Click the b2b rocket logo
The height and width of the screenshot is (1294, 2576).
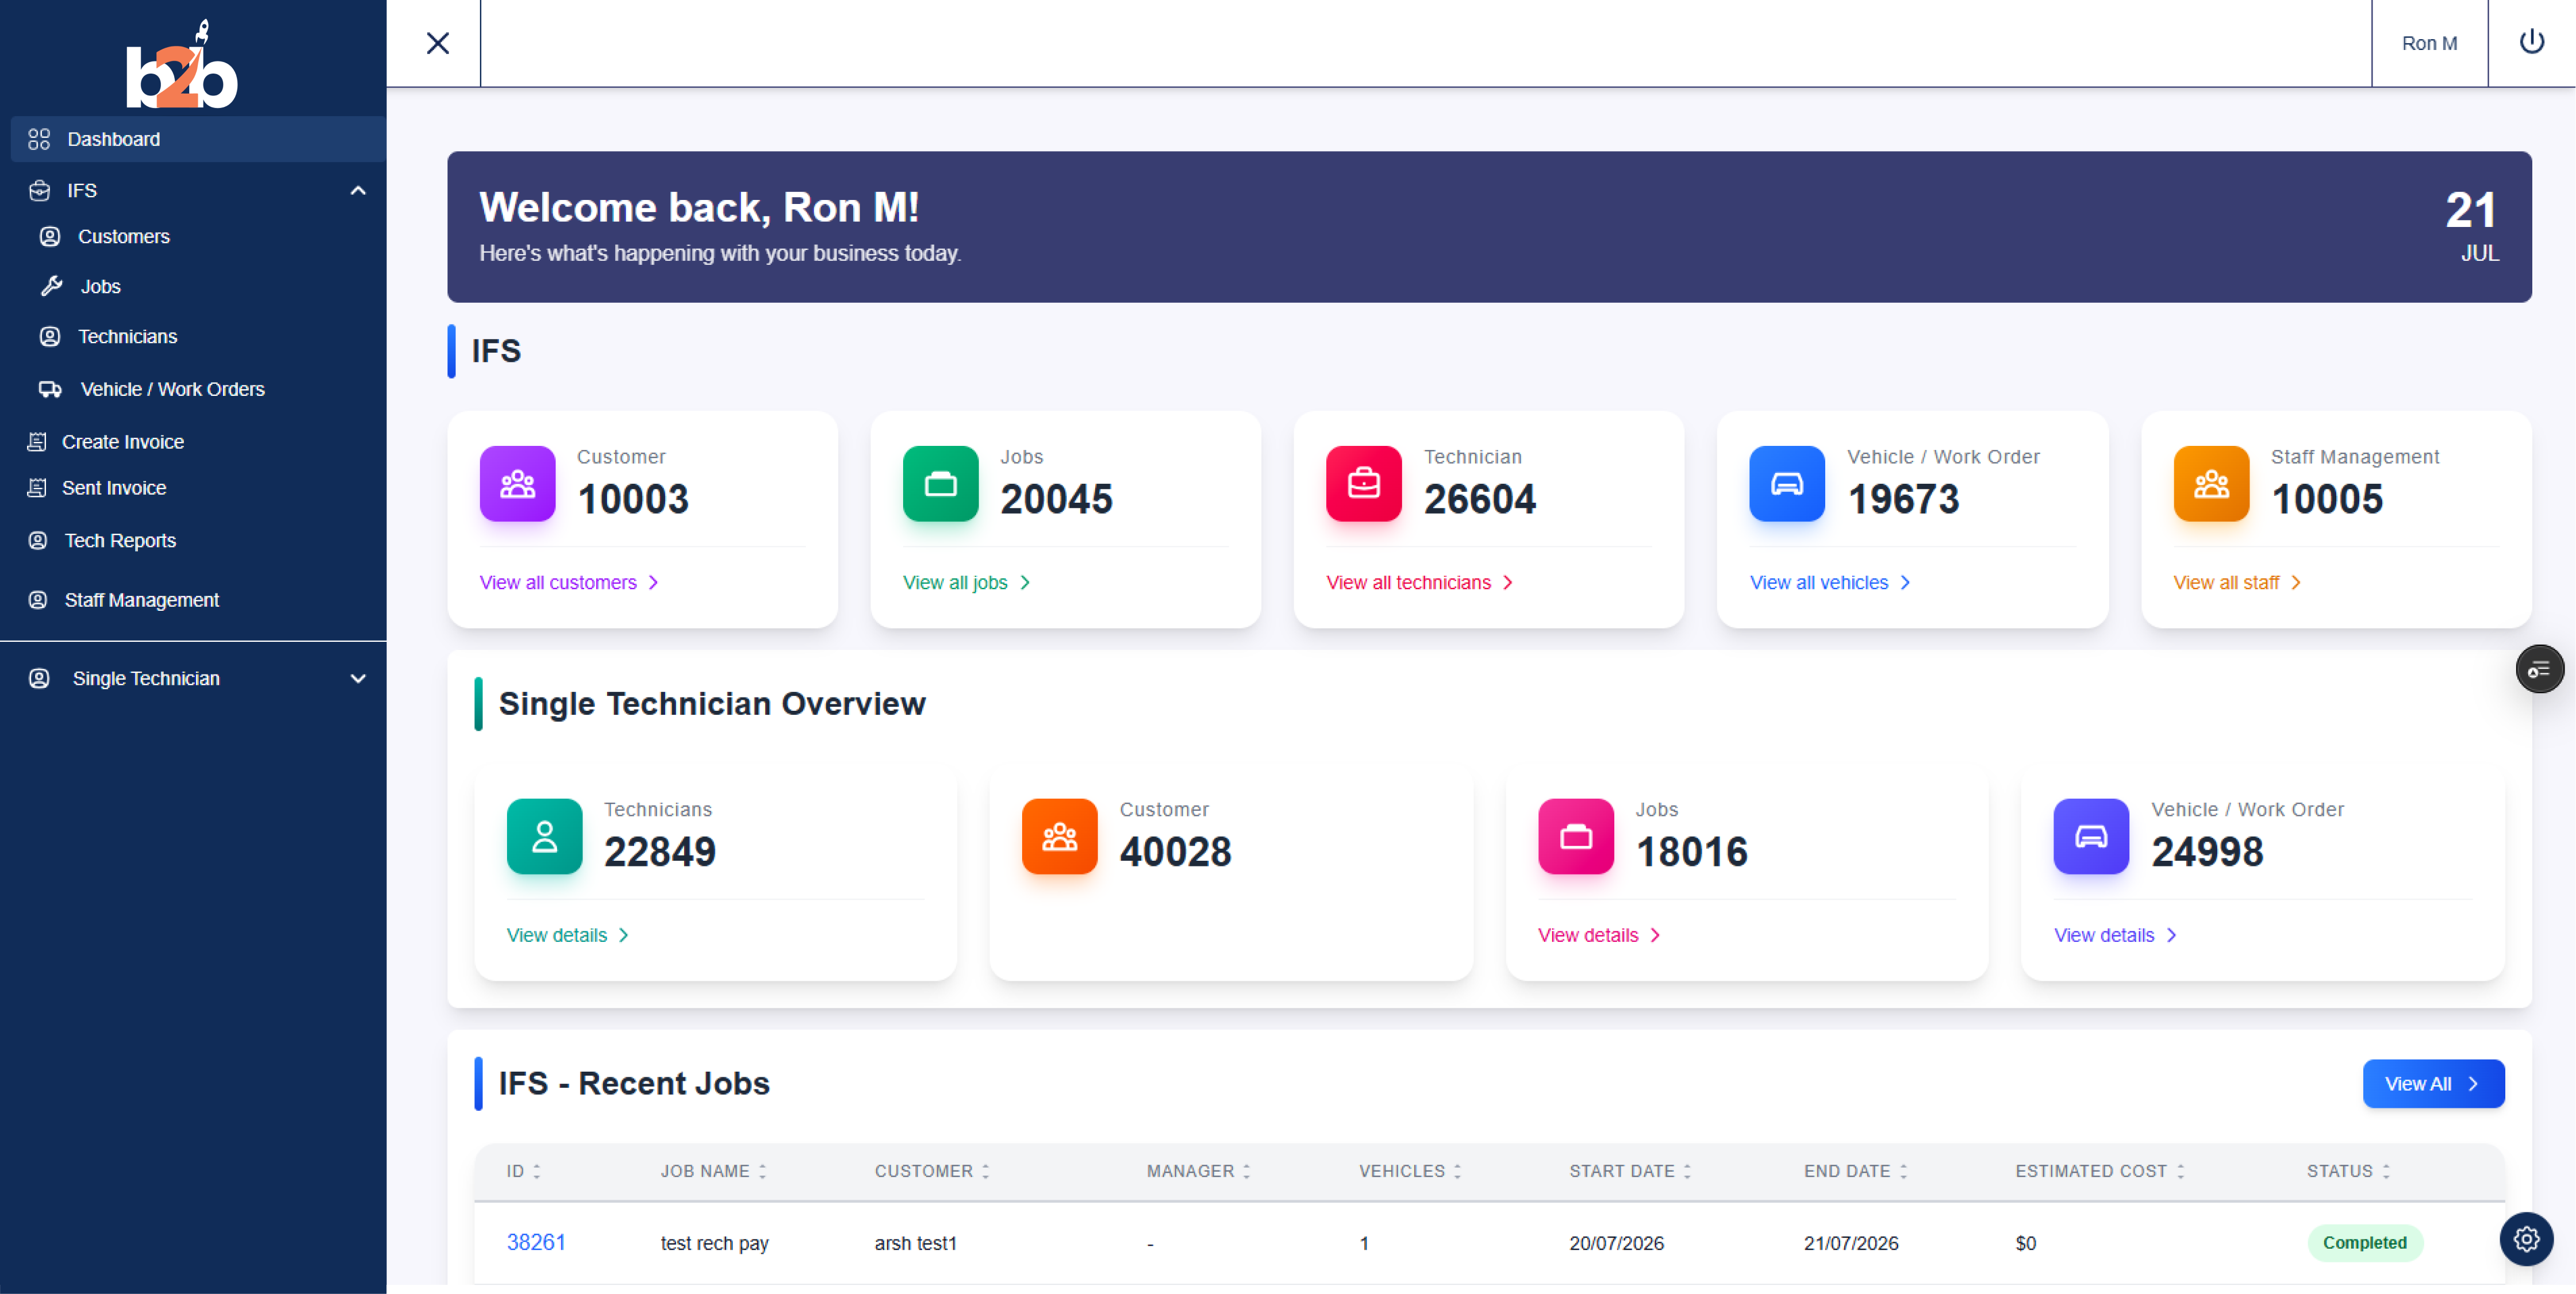(182, 64)
